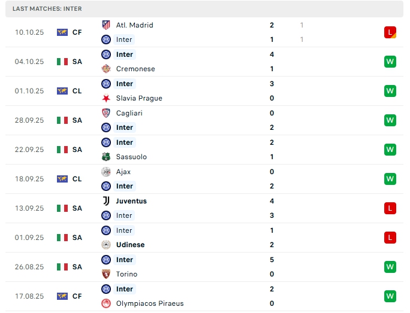Image resolution: width=410 pixels, height=313 pixels.
Task: Open the Olympiacos Piraeus team link
Action: coord(149,303)
